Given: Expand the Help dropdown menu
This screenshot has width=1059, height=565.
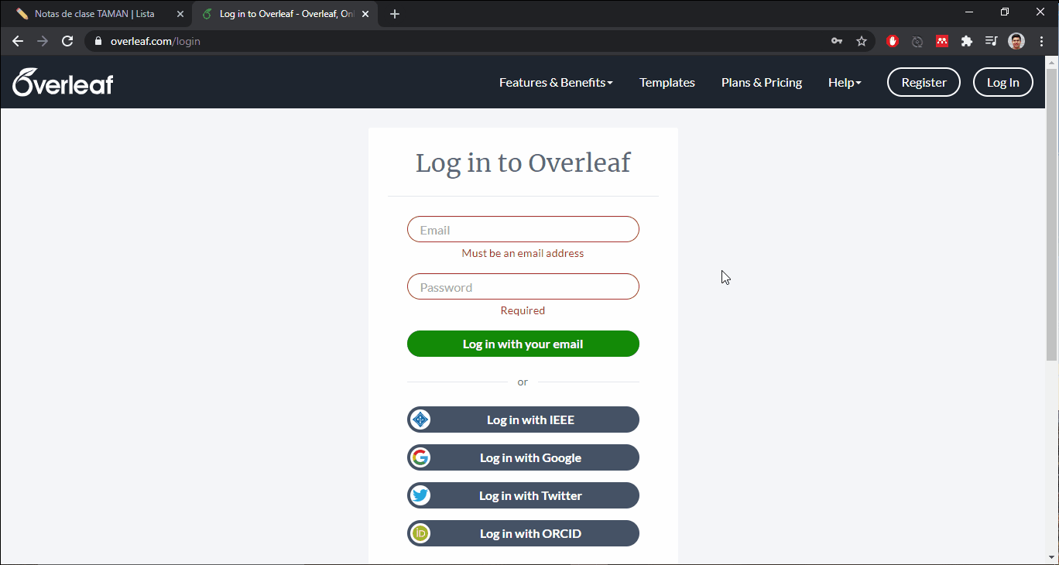Looking at the screenshot, I should click(844, 82).
